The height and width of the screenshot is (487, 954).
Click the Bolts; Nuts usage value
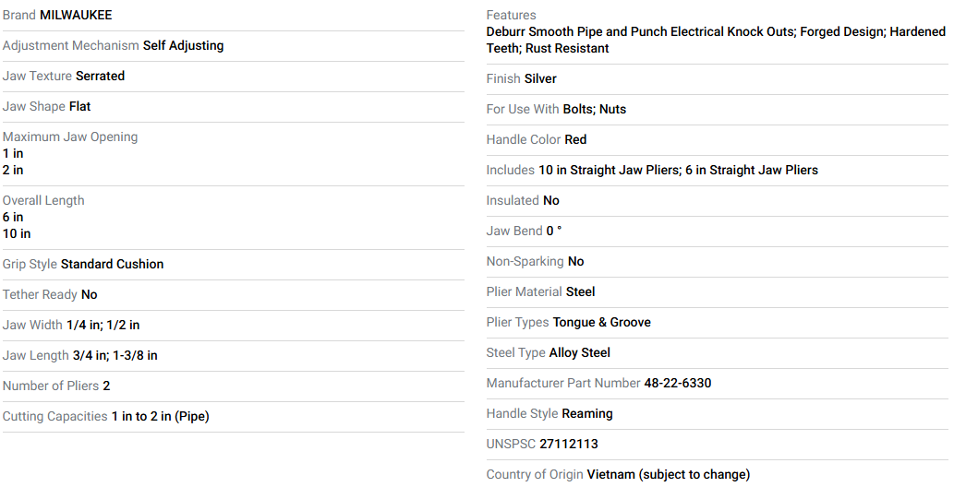pyautogui.click(x=595, y=109)
